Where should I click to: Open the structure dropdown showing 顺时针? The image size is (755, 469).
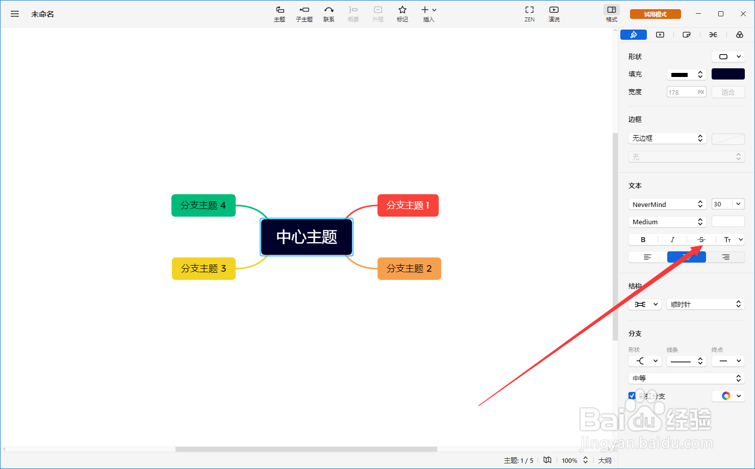coord(706,304)
